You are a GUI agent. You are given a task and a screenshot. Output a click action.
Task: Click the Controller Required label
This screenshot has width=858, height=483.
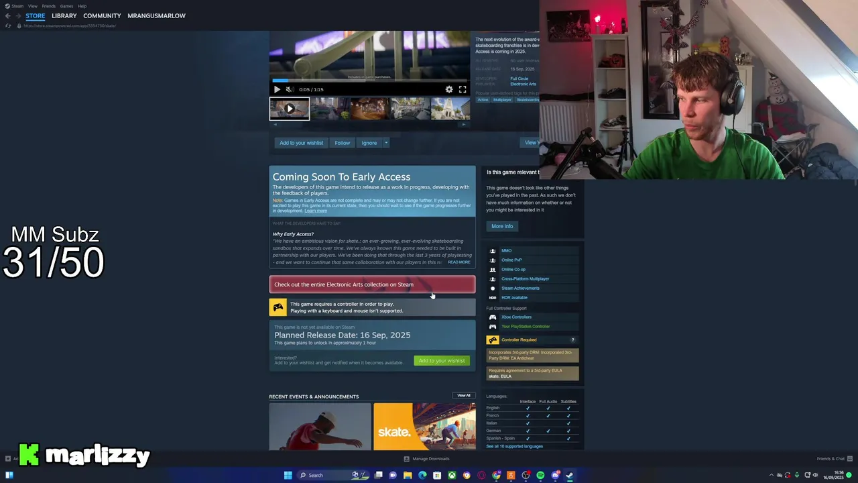[519, 340]
